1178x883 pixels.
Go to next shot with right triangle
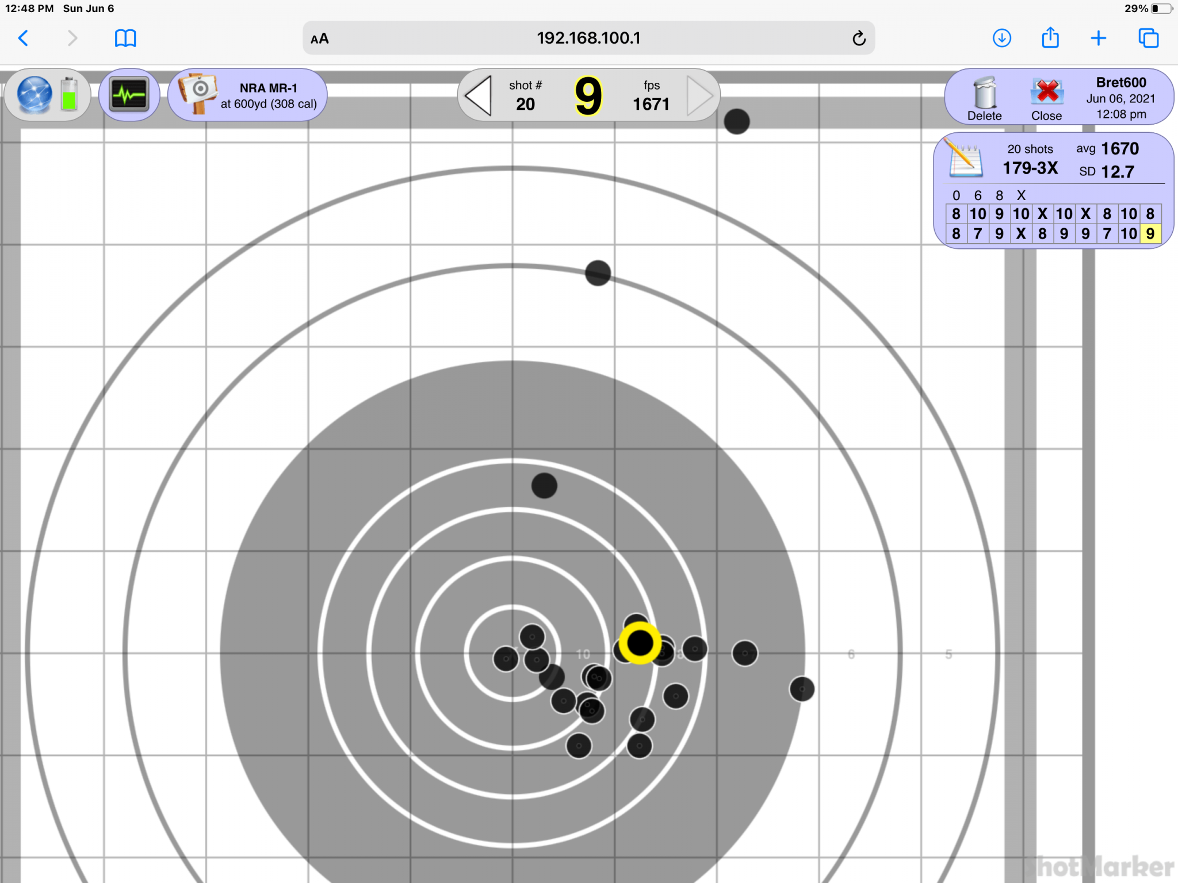point(700,95)
